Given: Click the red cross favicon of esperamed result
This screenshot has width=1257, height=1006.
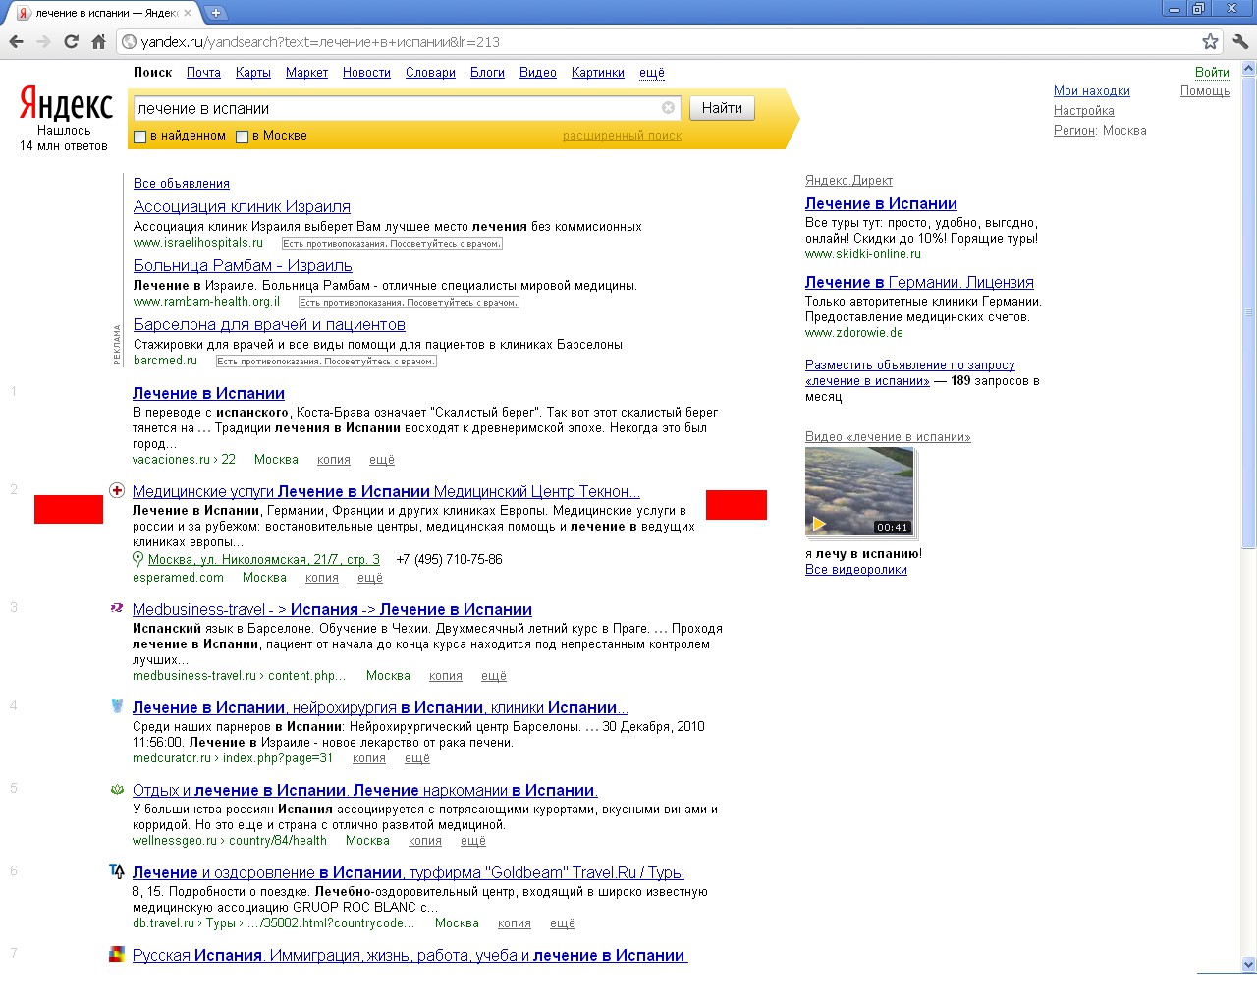Looking at the screenshot, I should coord(117,490).
